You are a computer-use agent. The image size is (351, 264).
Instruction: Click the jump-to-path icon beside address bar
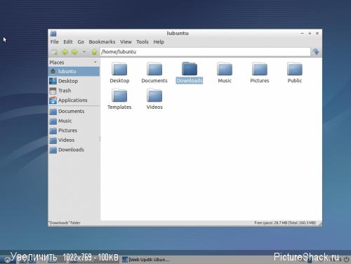pyautogui.click(x=316, y=52)
